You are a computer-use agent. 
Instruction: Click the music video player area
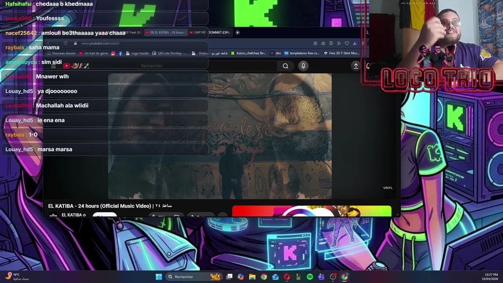tap(220, 136)
